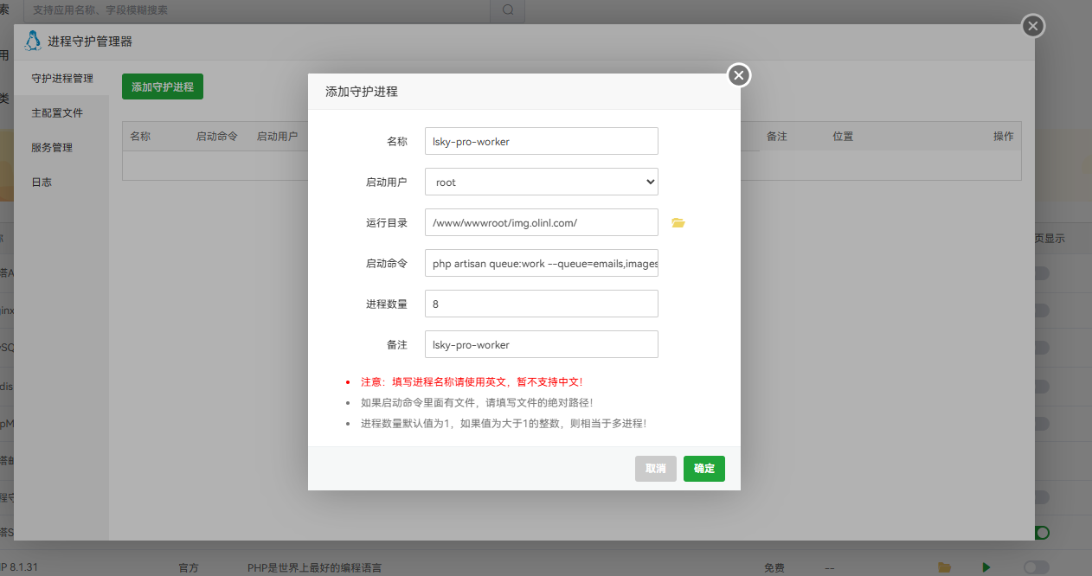Click the Linux penguin icon beside 进程守护管理器
The height and width of the screenshot is (576, 1092).
point(32,41)
